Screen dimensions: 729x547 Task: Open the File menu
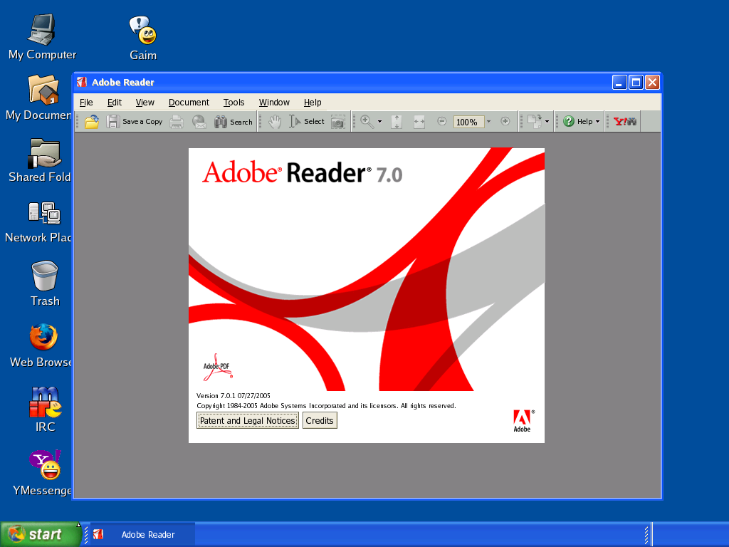pos(86,103)
